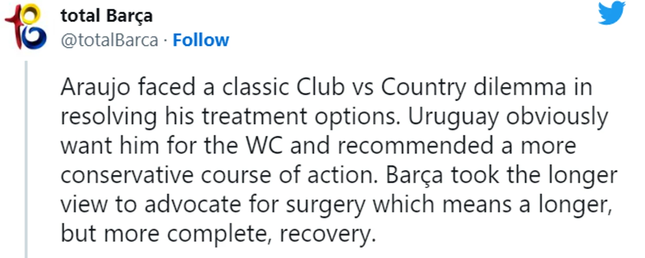The height and width of the screenshot is (258, 645).
Task: Click the word Uruguay in the tweet
Action: pyautogui.click(x=454, y=117)
